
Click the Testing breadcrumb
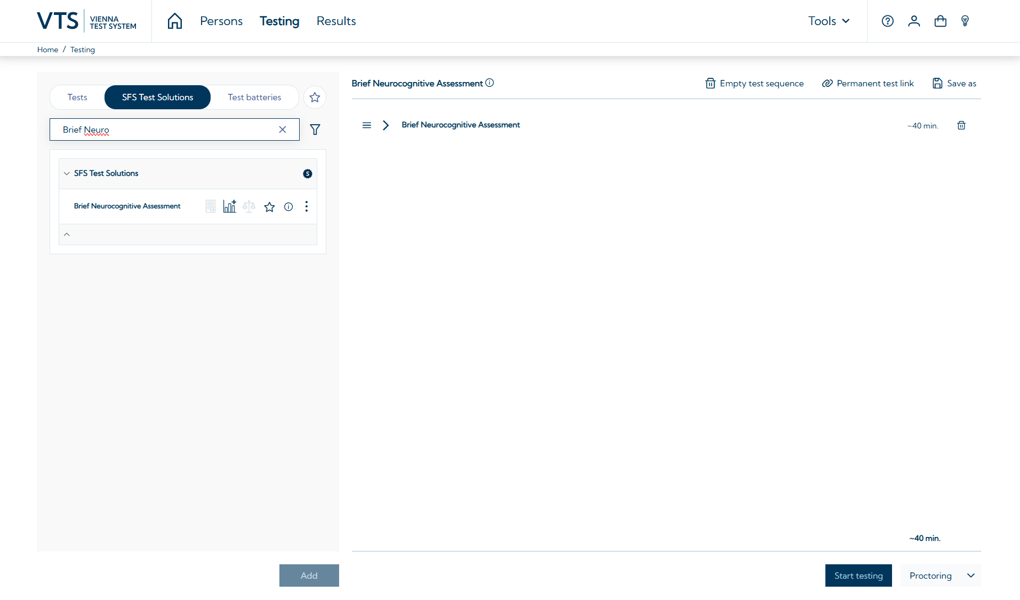(83, 50)
